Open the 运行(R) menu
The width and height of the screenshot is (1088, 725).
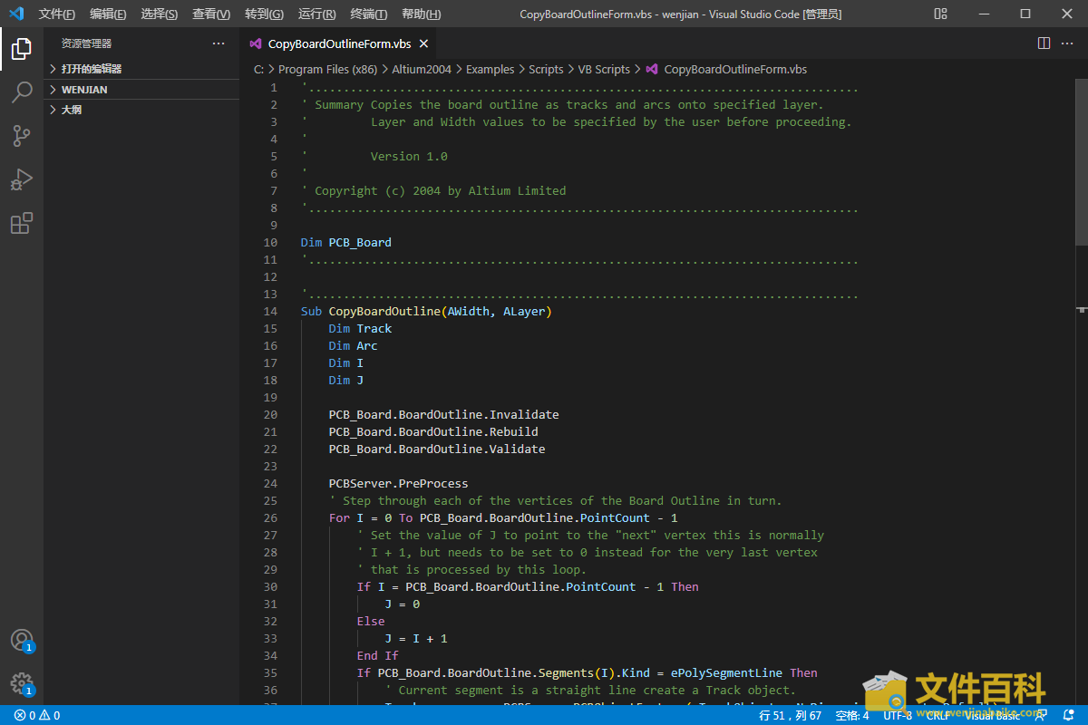click(316, 14)
